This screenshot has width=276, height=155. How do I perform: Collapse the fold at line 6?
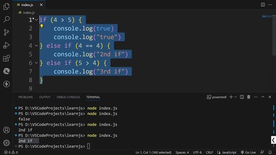[x=36, y=63]
